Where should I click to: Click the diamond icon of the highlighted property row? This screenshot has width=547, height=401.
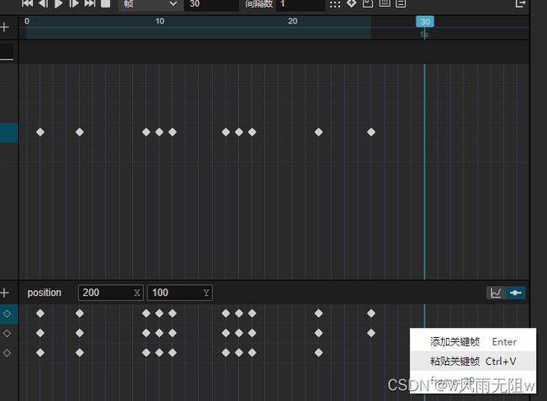click(x=7, y=314)
